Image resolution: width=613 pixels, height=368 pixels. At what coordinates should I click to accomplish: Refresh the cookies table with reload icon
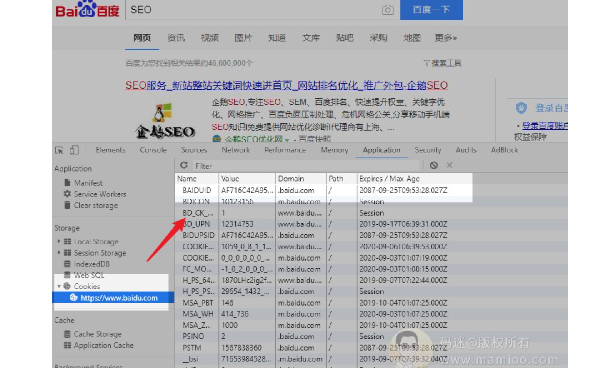pos(184,165)
